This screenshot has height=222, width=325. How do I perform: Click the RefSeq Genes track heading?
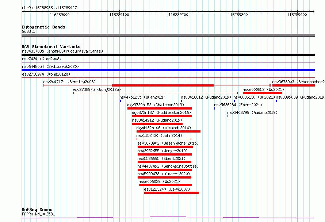pos(37,210)
